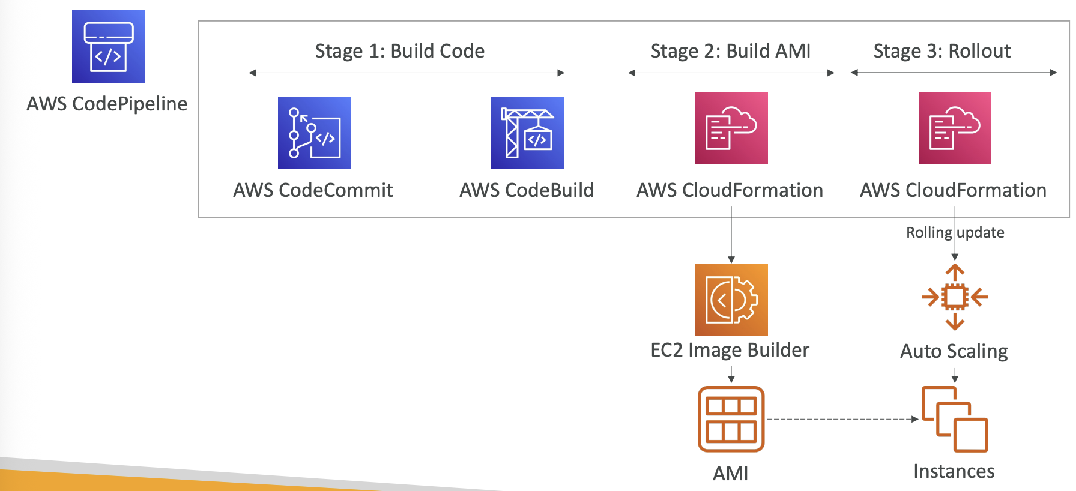Select the EC2 Image Builder text label

[x=730, y=350]
